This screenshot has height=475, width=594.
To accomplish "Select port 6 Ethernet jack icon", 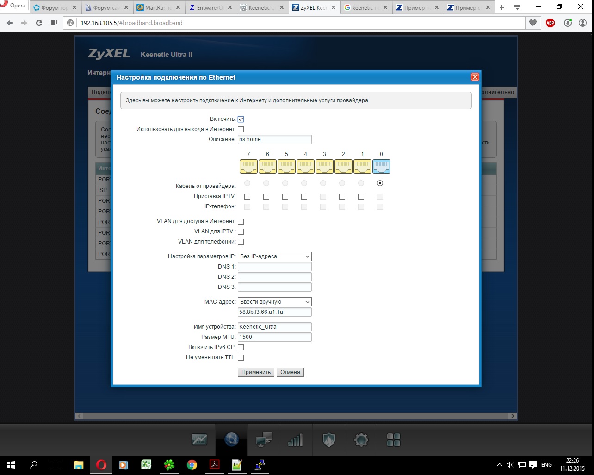I will pyautogui.click(x=268, y=166).
